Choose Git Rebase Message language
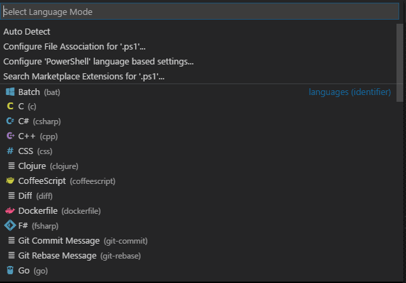This screenshot has width=406, height=283. [198, 256]
